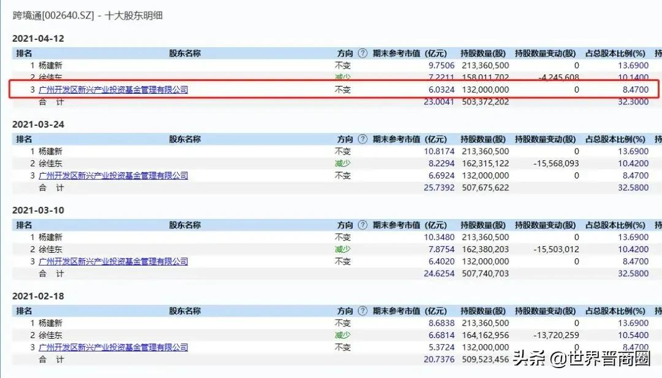The height and width of the screenshot is (378, 662).
Task: Click the help icon beside 方向 in the 2021-03-24 table
Action: (x=362, y=139)
